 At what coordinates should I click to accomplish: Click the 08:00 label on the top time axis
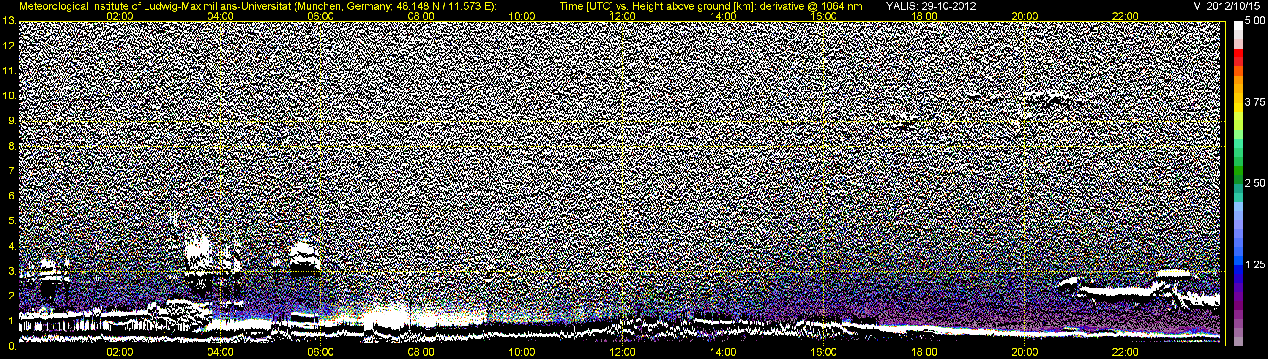[421, 16]
